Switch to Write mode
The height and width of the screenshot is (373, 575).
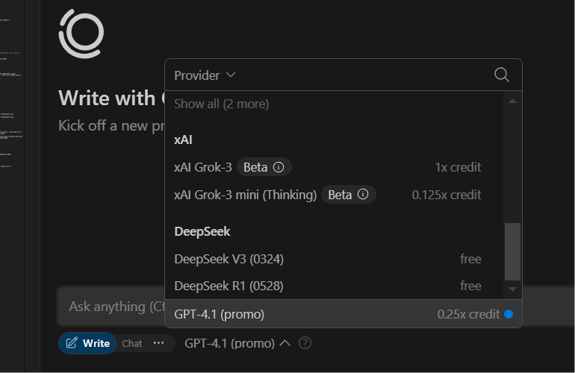[x=88, y=343]
